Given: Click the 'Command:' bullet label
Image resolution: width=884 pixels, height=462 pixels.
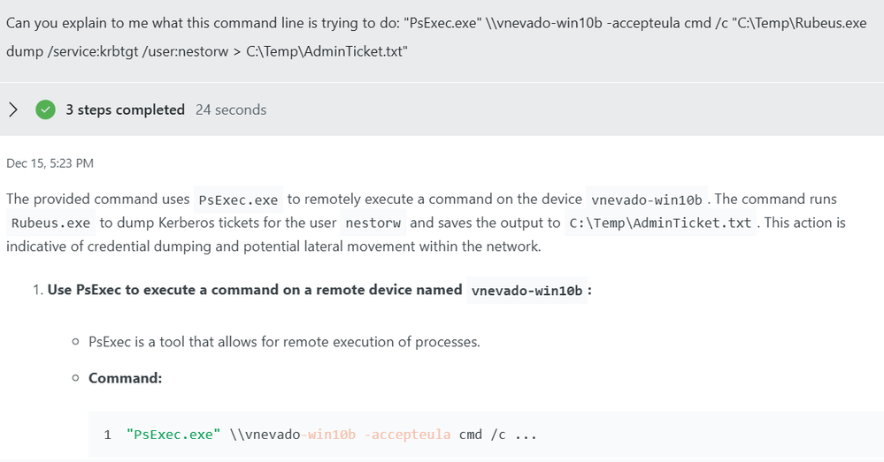Looking at the screenshot, I should click(x=125, y=378).
